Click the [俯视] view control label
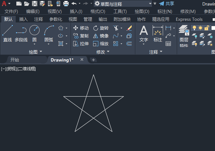 click(12, 69)
